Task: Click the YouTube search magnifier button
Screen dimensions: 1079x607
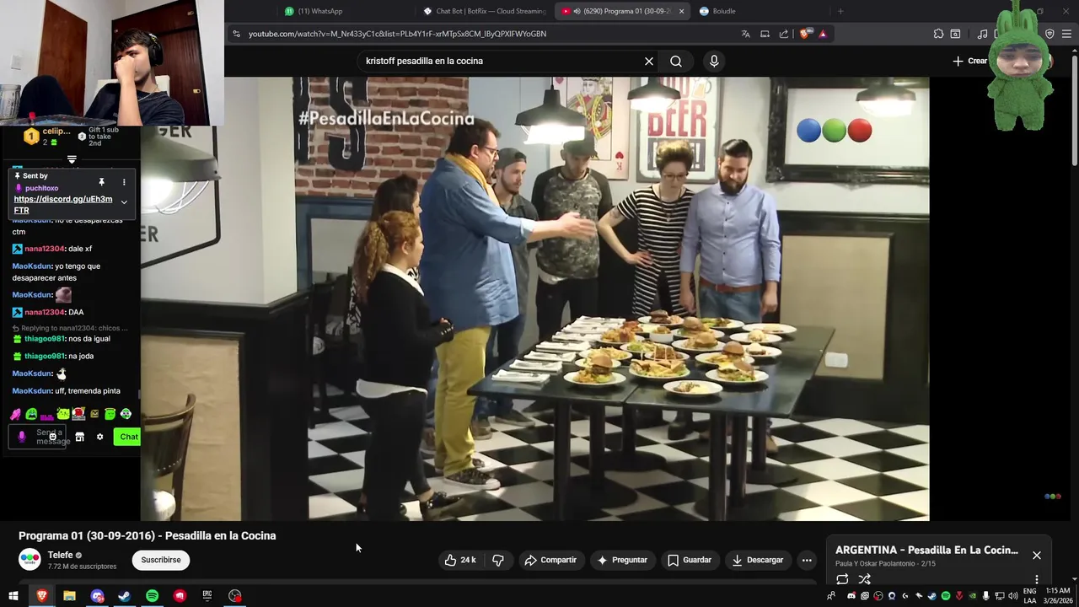Action: click(x=676, y=61)
